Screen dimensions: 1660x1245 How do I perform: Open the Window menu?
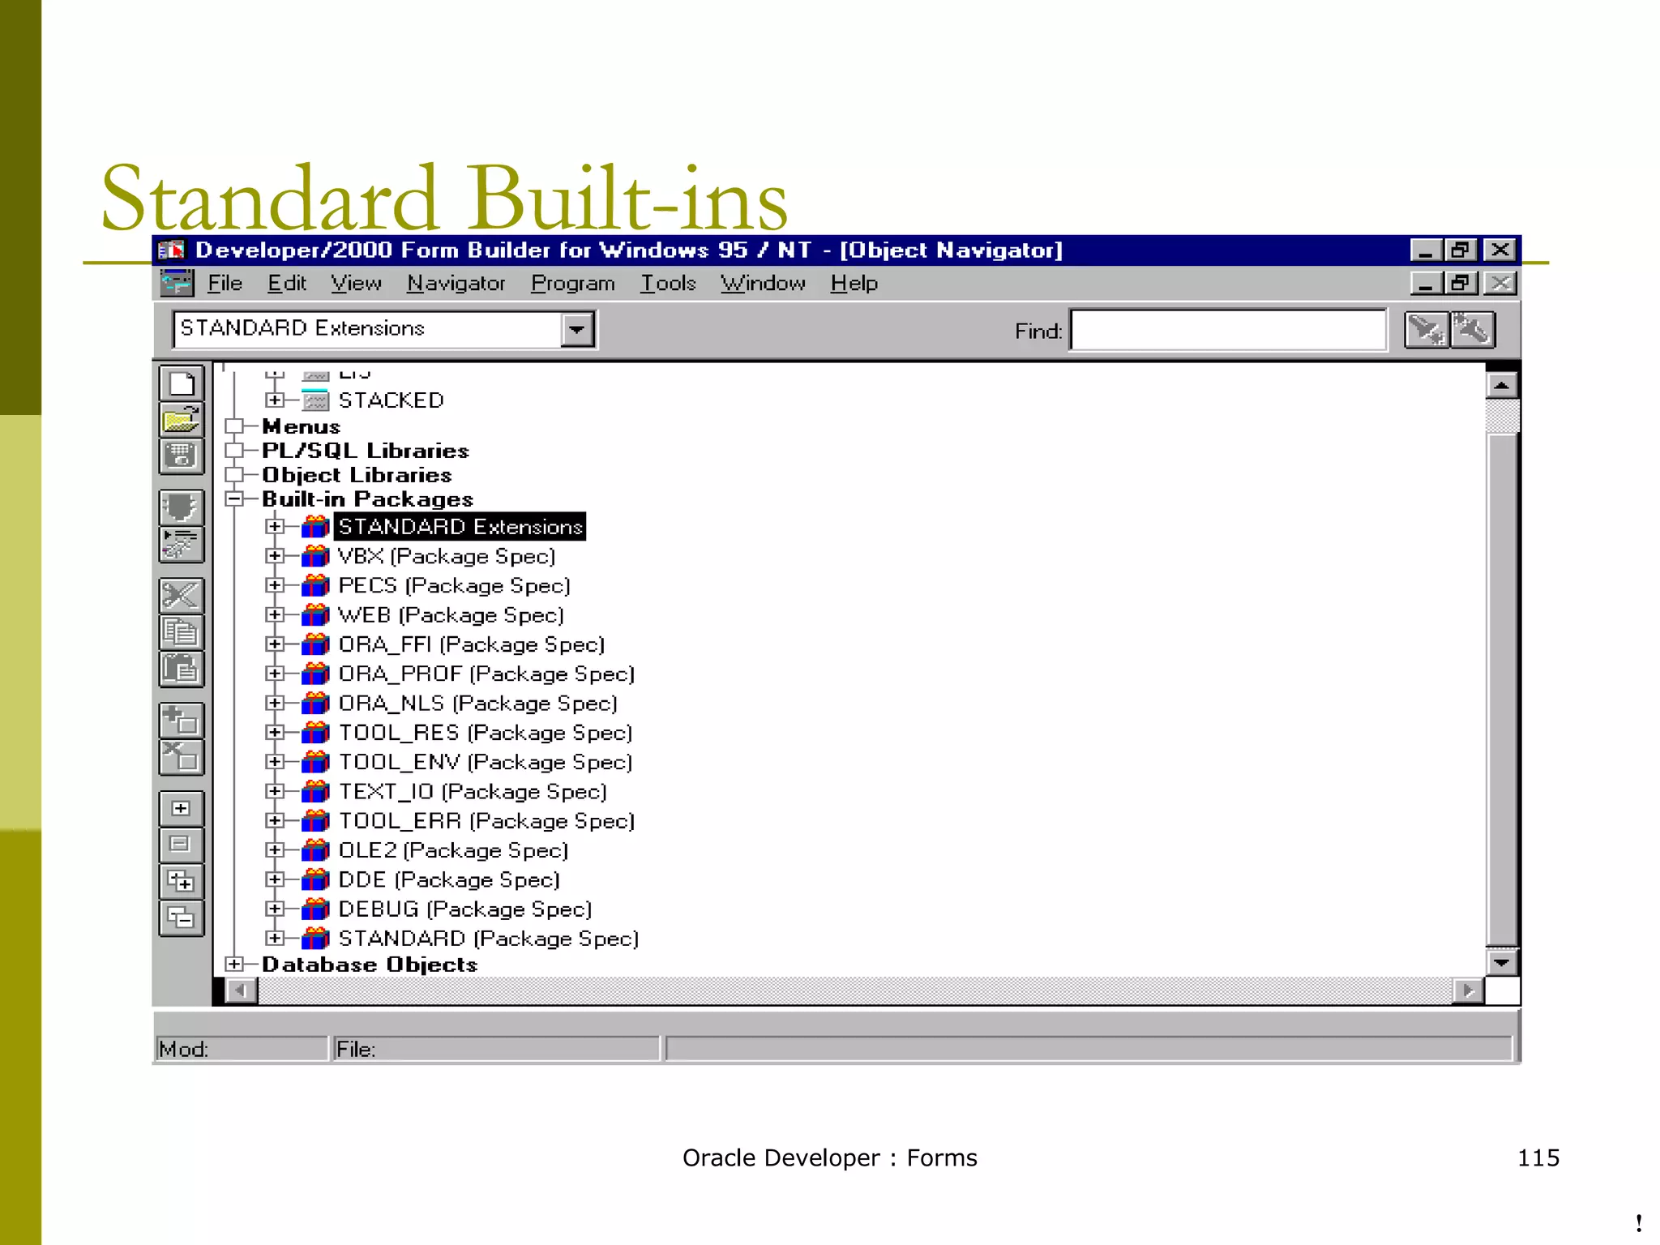tap(763, 283)
